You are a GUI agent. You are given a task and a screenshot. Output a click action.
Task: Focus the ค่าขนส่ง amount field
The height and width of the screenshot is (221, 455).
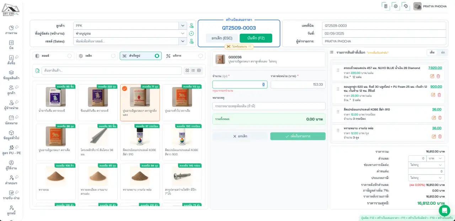pos(426,171)
